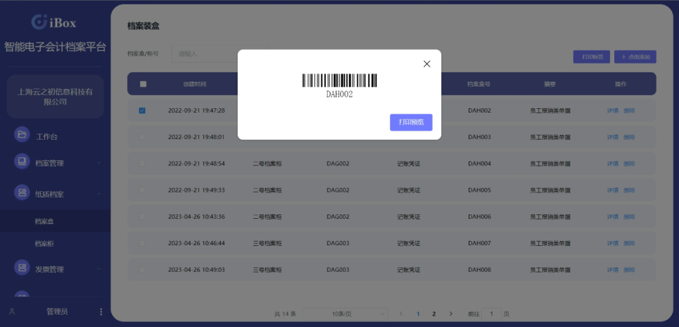Click the 档案管理 sidebar icon
This screenshot has height=327, width=679.
click(22, 161)
